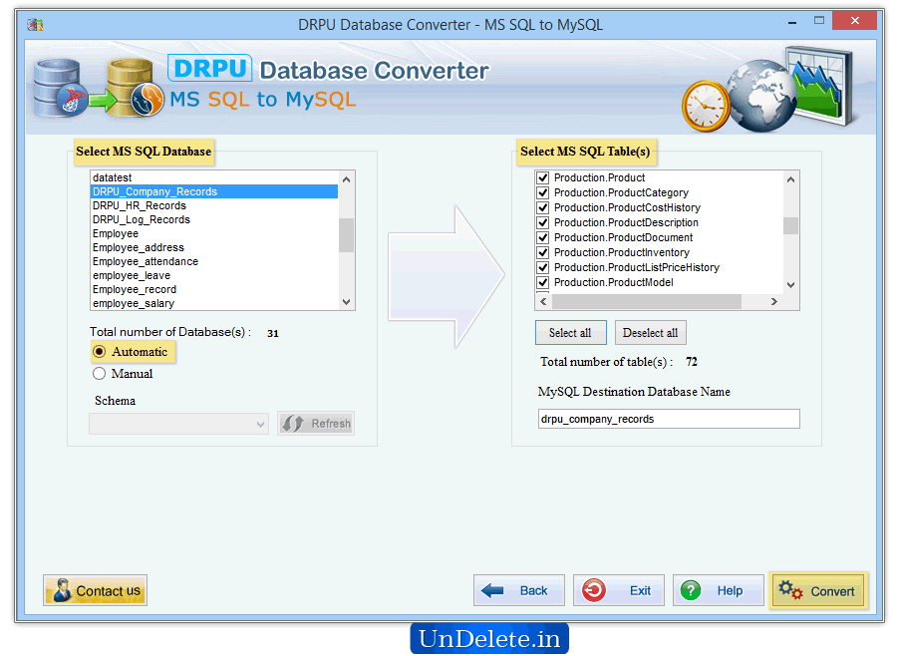Click Production.ProductModel table name
897x656 pixels.
click(613, 282)
